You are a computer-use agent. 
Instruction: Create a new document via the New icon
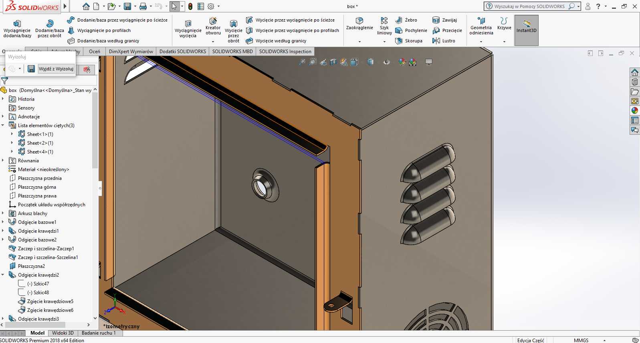point(96,6)
